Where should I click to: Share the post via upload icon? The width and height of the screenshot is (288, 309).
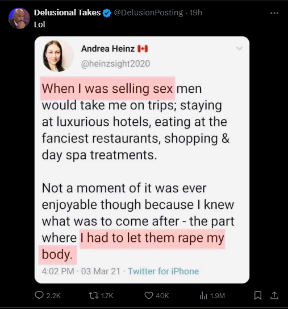[274, 295]
